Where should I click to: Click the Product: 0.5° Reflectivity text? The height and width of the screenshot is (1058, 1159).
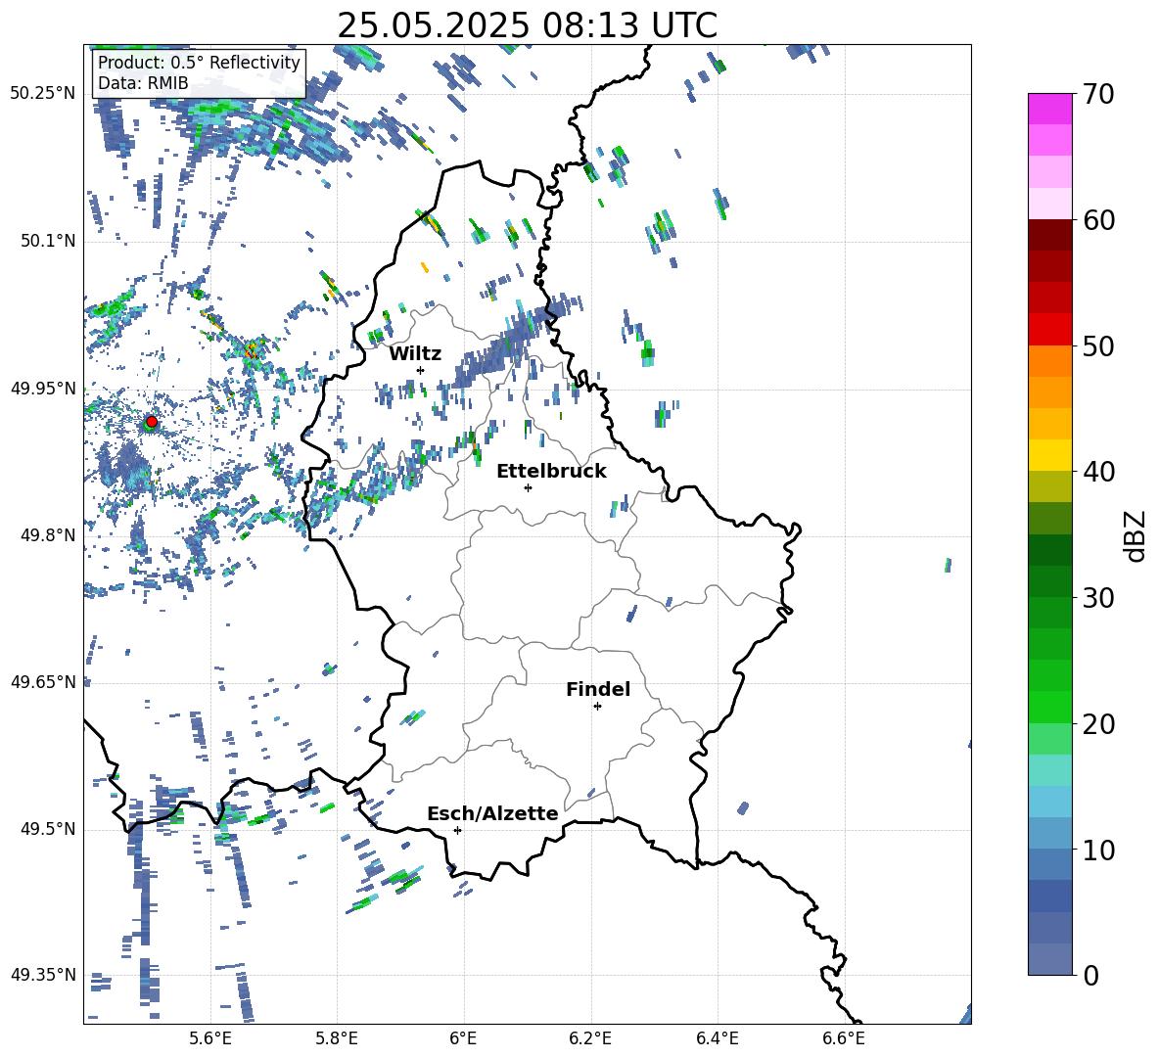click(x=199, y=63)
